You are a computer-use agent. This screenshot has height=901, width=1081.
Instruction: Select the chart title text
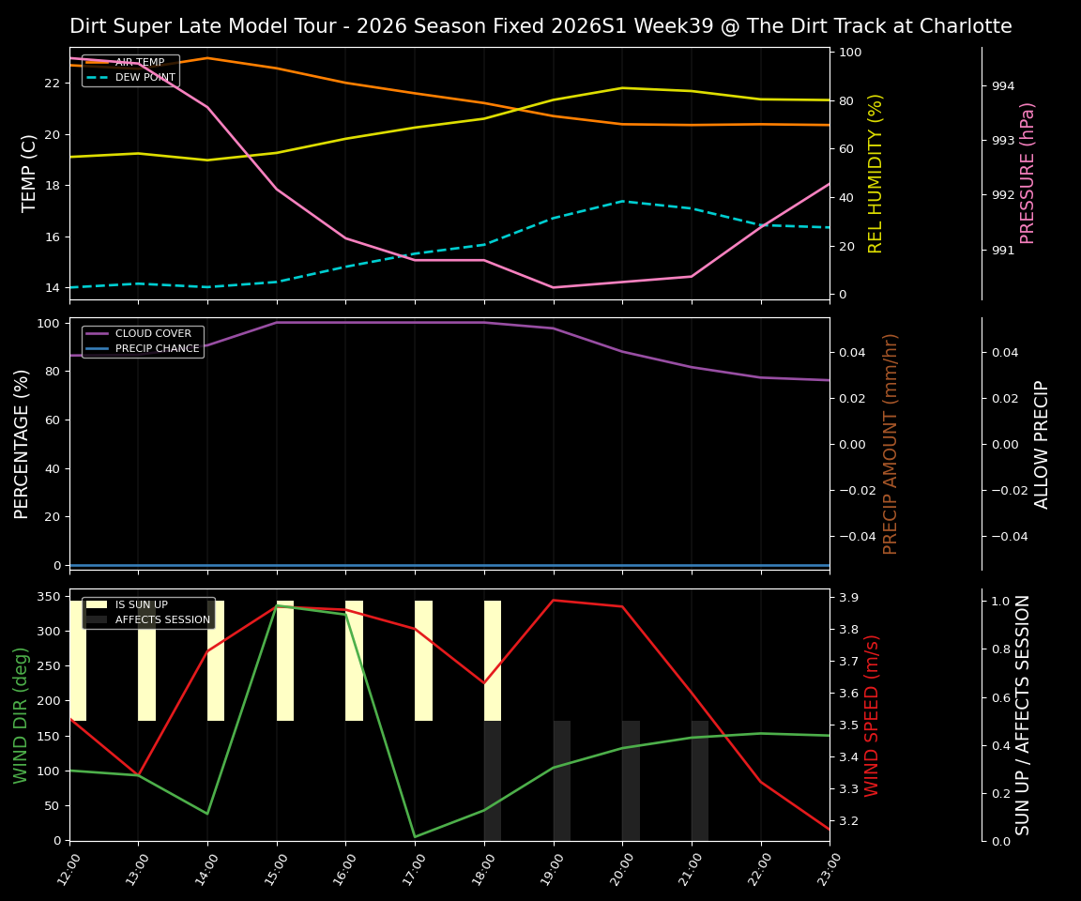(x=540, y=25)
